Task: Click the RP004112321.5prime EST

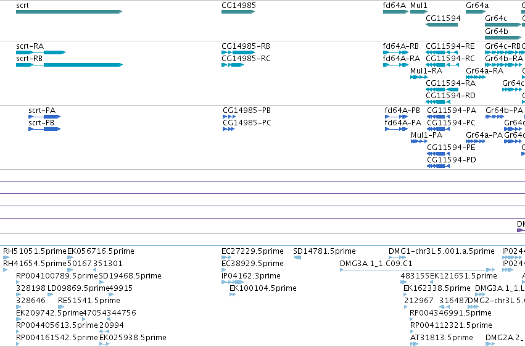Action: click(411, 332)
